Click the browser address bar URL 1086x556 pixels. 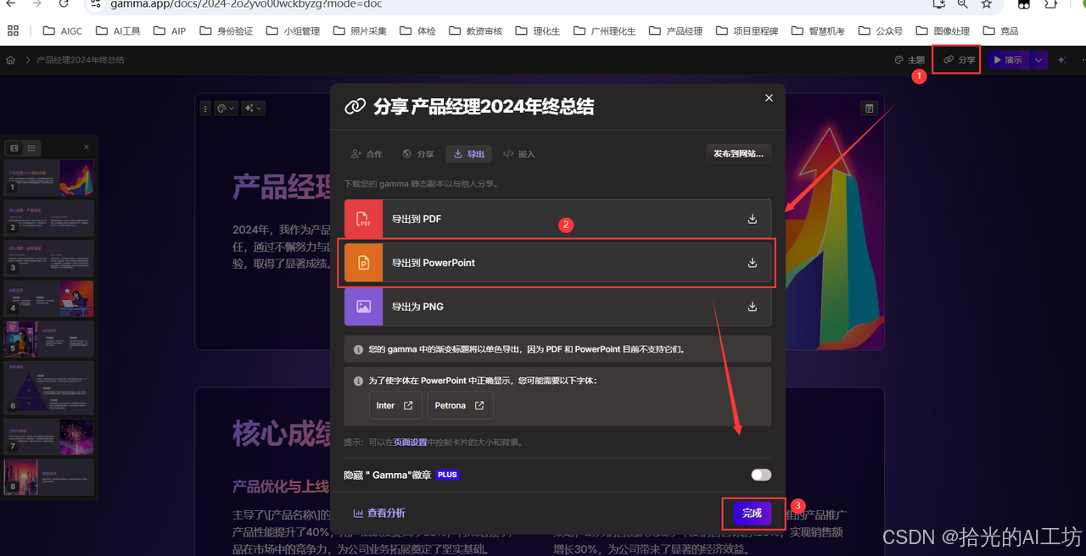[x=246, y=4]
